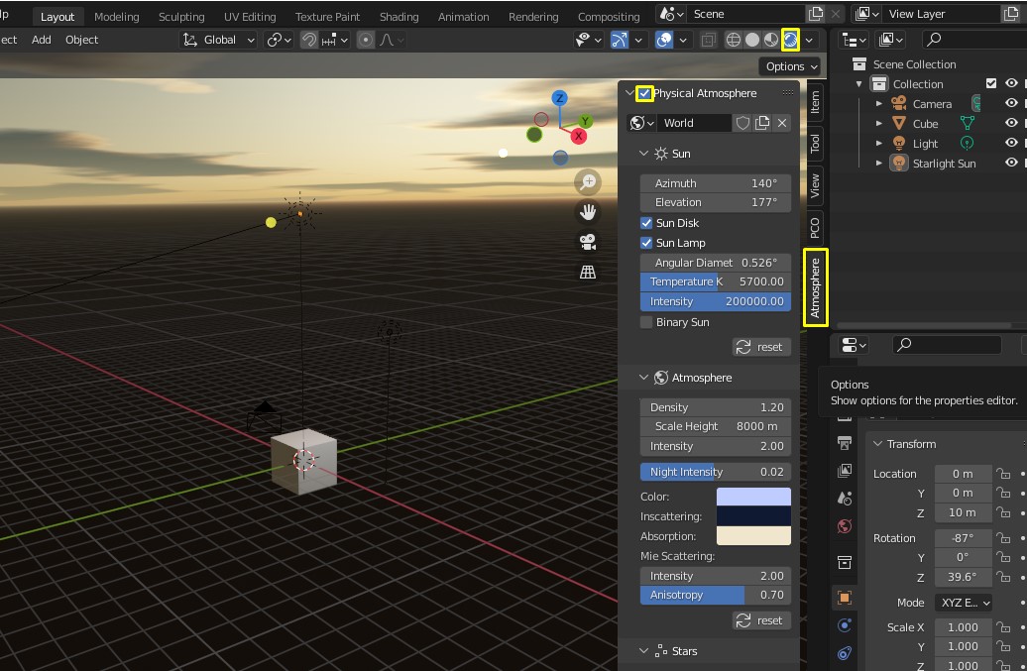The height and width of the screenshot is (671, 1027).
Task: Switch perspective/orthographic grid icon
Action: 588,272
